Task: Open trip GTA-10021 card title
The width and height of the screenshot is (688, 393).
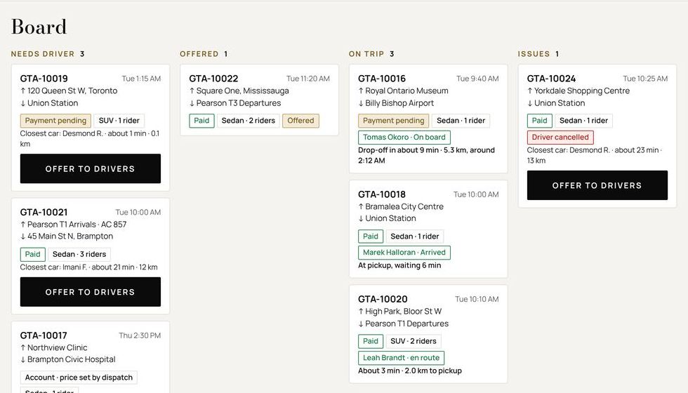Action: click(x=44, y=212)
